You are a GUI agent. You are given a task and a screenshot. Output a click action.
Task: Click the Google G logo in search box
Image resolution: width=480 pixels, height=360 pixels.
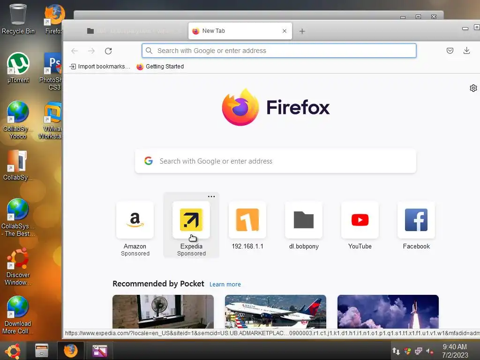149,161
